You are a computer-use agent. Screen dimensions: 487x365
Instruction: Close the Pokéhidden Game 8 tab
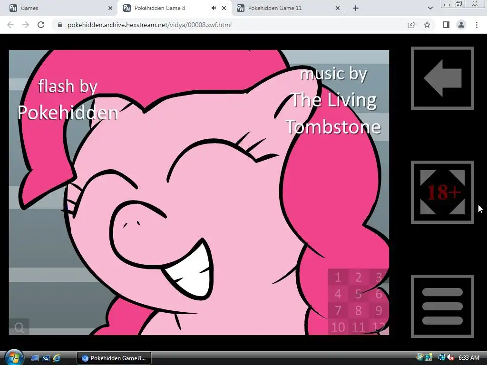(224, 8)
